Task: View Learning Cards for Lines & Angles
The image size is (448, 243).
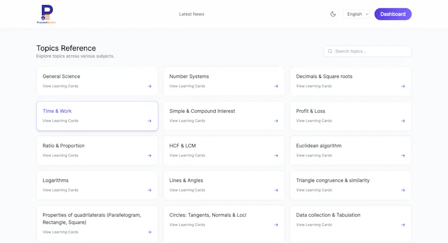Action: 187,190
